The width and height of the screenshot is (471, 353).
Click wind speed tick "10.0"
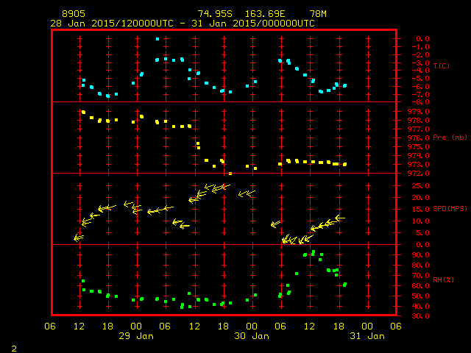420,221
